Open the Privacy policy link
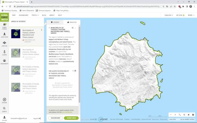The image size is (197, 123). coord(164,119)
